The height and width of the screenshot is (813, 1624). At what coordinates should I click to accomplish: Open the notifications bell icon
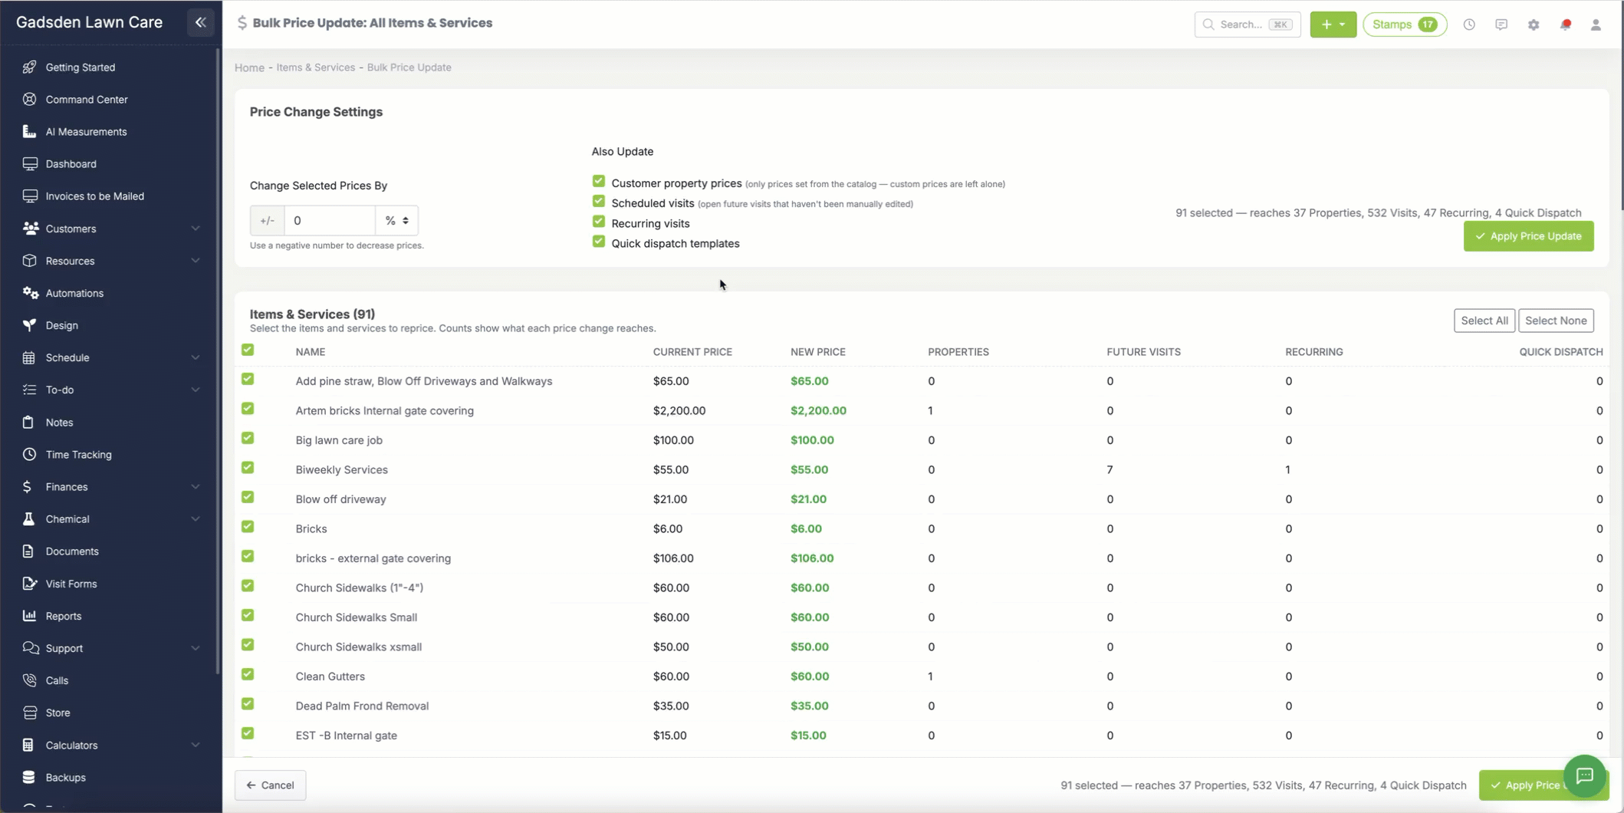click(1565, 25)
